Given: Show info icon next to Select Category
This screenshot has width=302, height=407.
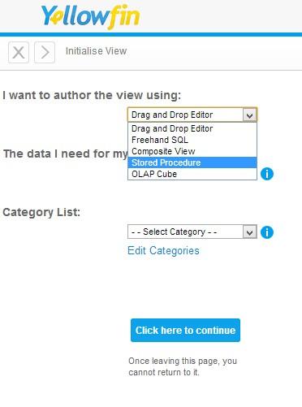Looking at the screenshot, I should click(x=267, y=232).
